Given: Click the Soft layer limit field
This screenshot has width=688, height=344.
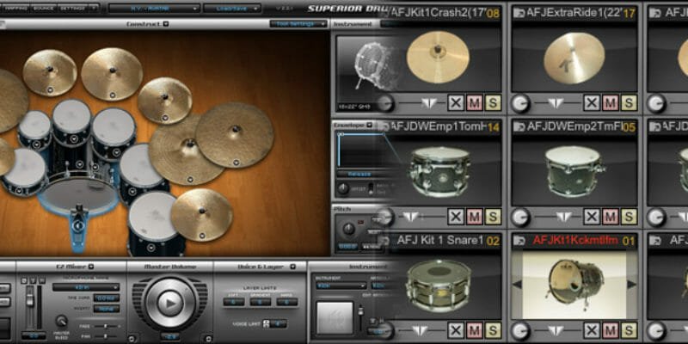Looking at the screenshot, I should (233, 302).
